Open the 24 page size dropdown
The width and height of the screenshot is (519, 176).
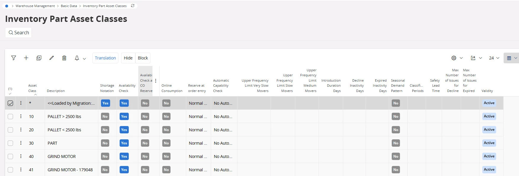[x=494, y=58]
